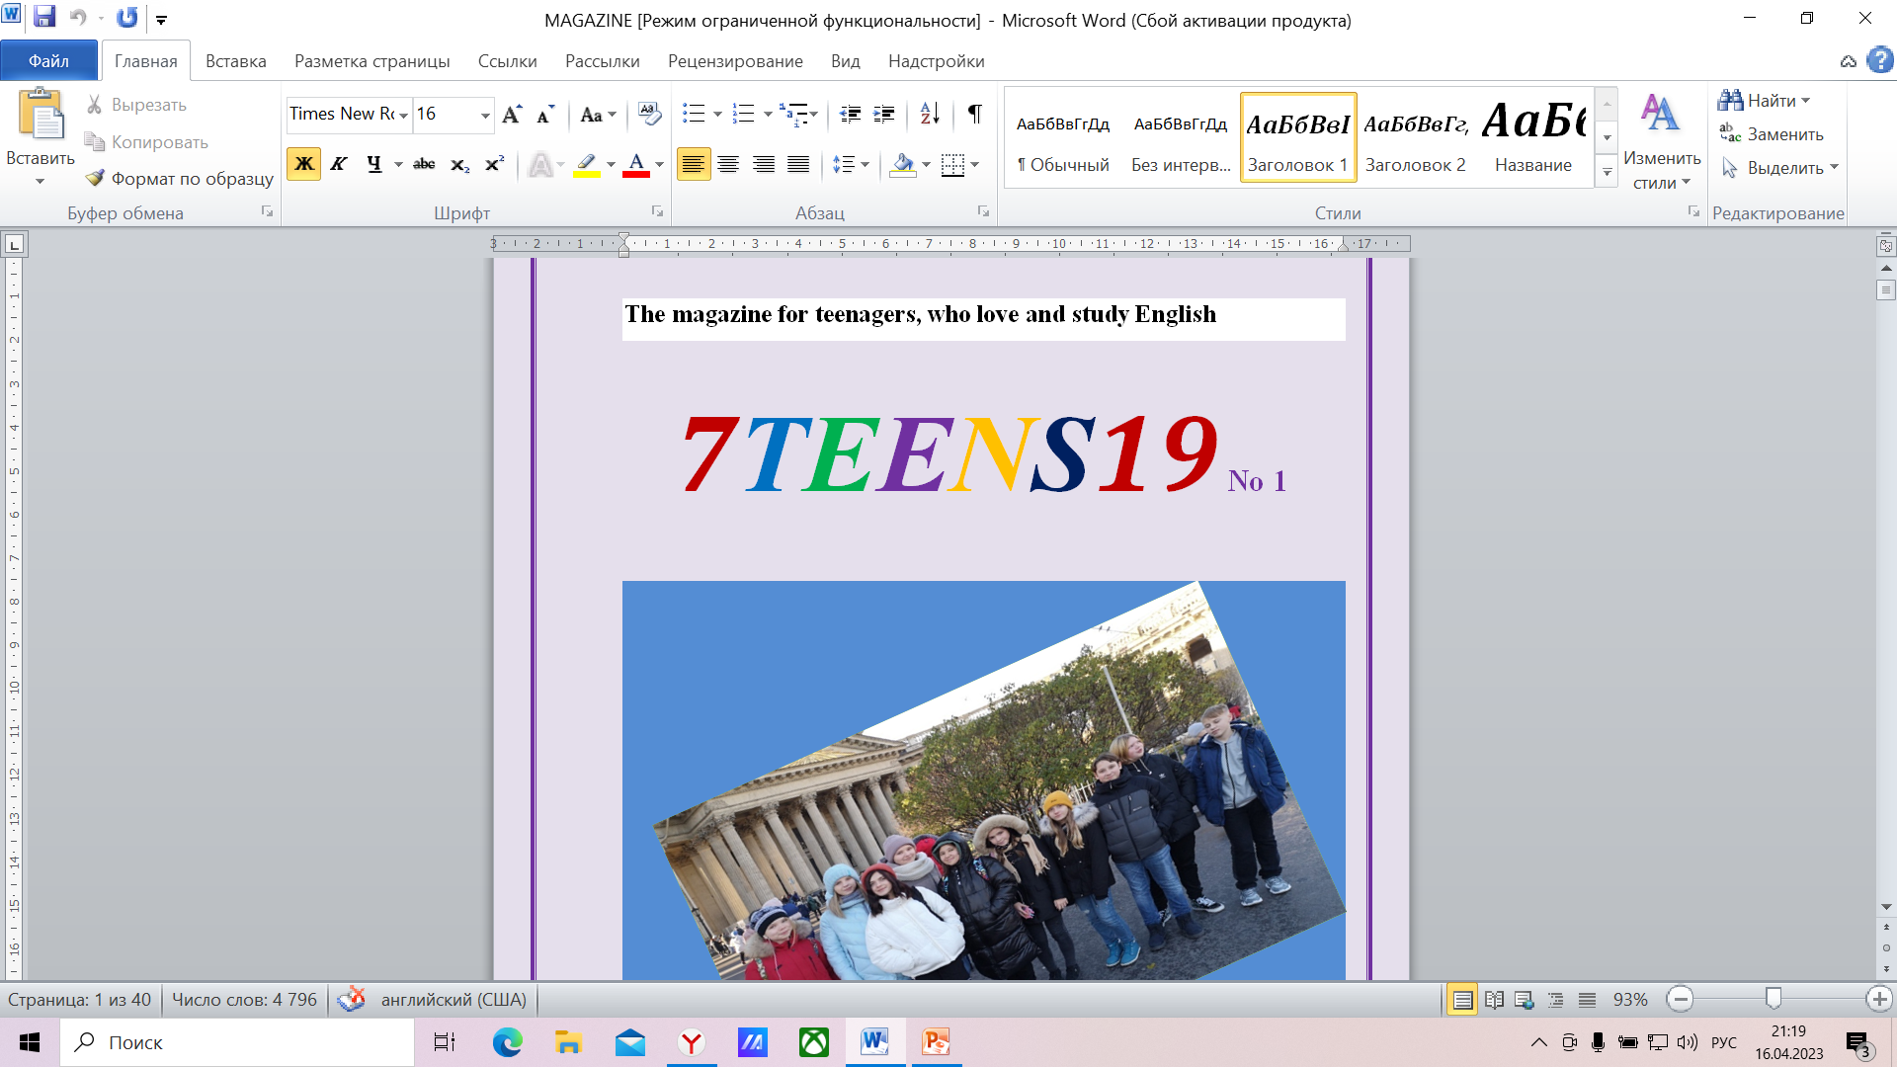Switch to Web Layout view icon
This screenshot has height=1067, width=1897.
pyautogui.click(x=1525, y=1000)
